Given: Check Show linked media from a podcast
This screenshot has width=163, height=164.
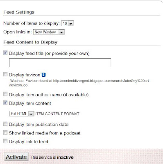Looking at the screenshot, I should click(5, 132).
